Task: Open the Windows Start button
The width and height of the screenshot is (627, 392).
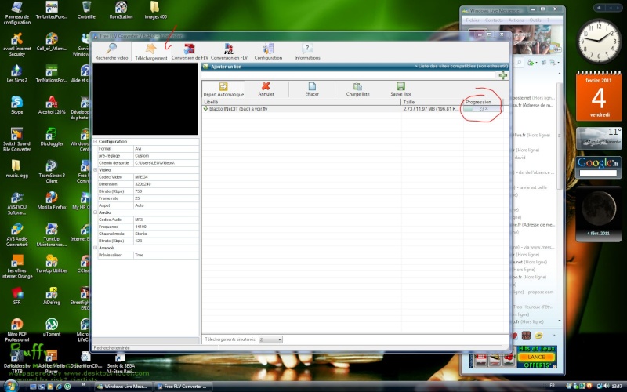Action: coord(10,386)
